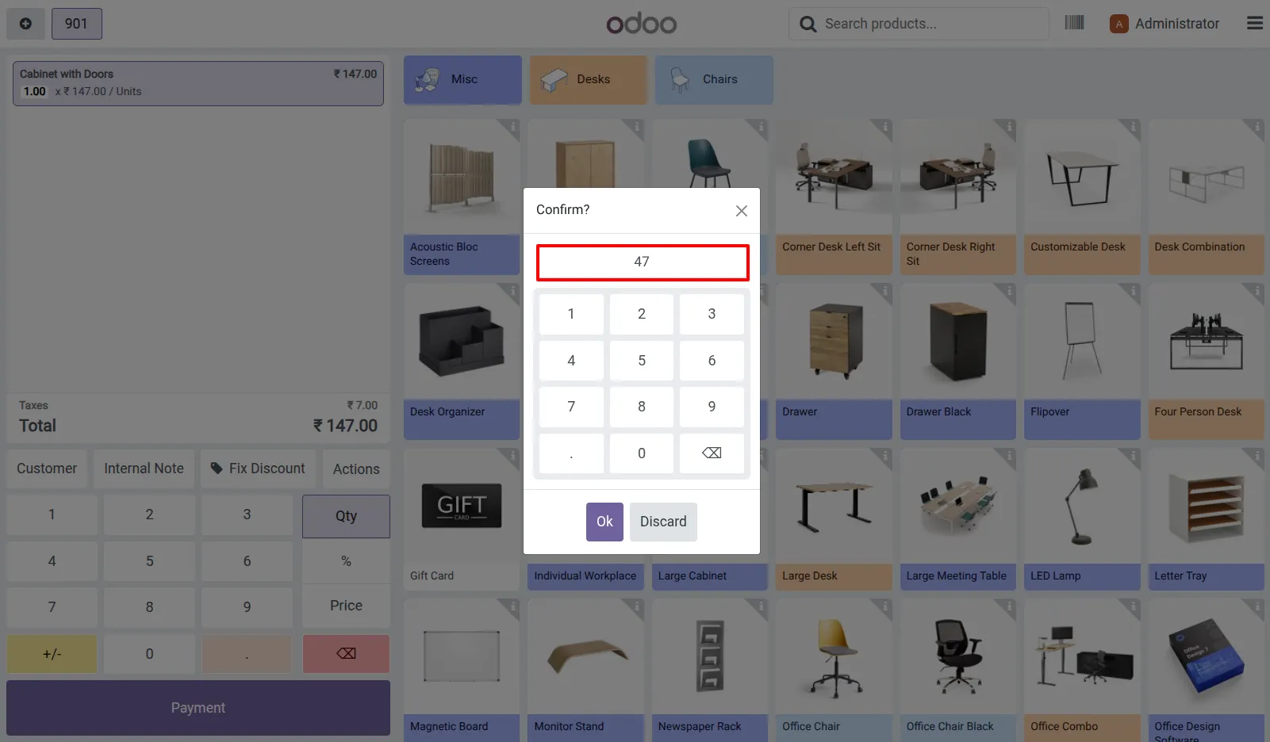Open order number 901 selector

tap(77, 24)
